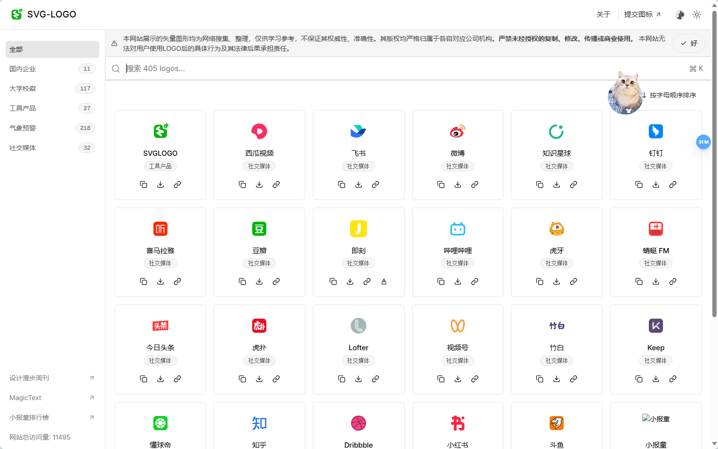The image size is (718, 449).
Task: Copy link of Lofter logo
Action: click(375, 379)
